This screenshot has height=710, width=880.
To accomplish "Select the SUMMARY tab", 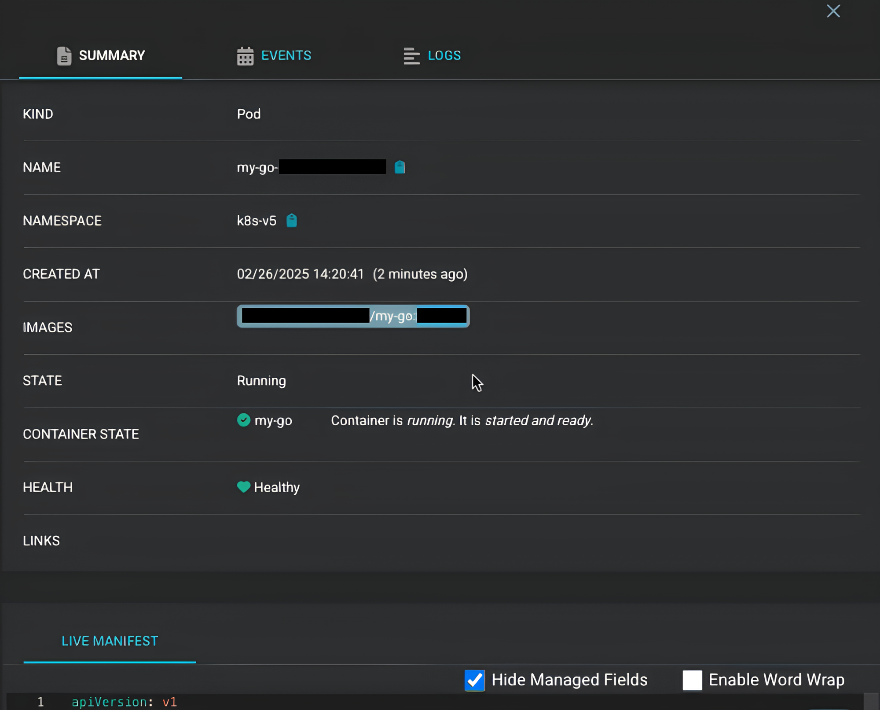I will (112, 56).
